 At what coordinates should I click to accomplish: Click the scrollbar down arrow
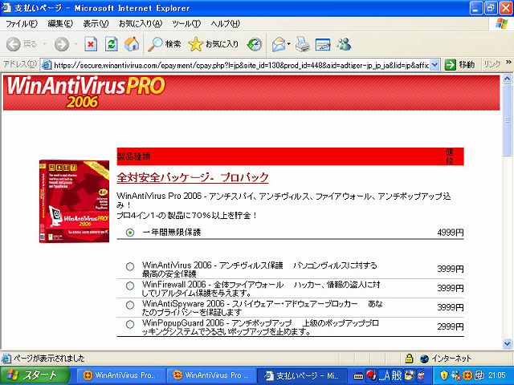[x=507, y=344]
